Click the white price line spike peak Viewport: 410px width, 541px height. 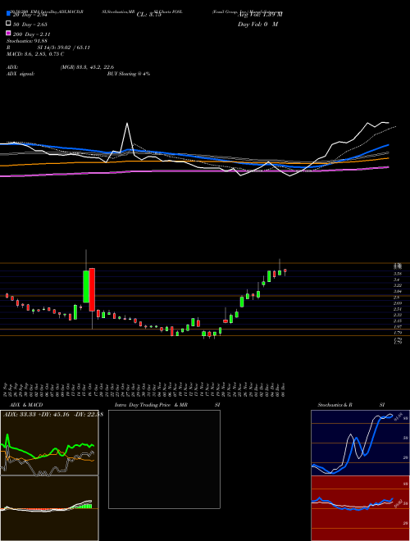(x=127, y=123)
